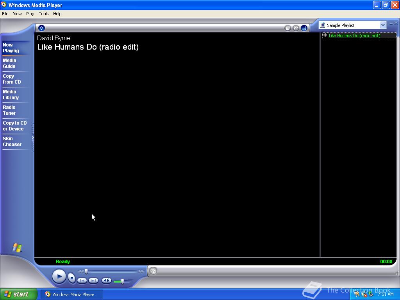This screenshot has height=300, width=400.
Task: Open the Play menu
Action: (30, 14)
